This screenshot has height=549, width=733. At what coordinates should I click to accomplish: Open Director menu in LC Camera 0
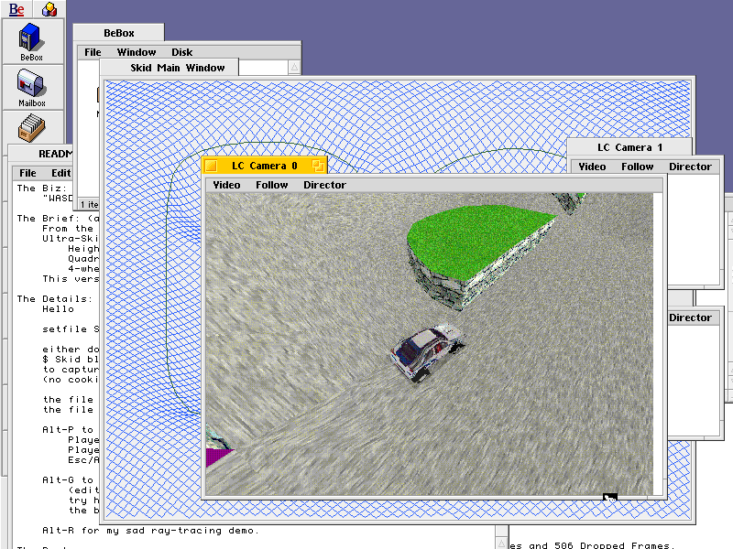(325, 185)
